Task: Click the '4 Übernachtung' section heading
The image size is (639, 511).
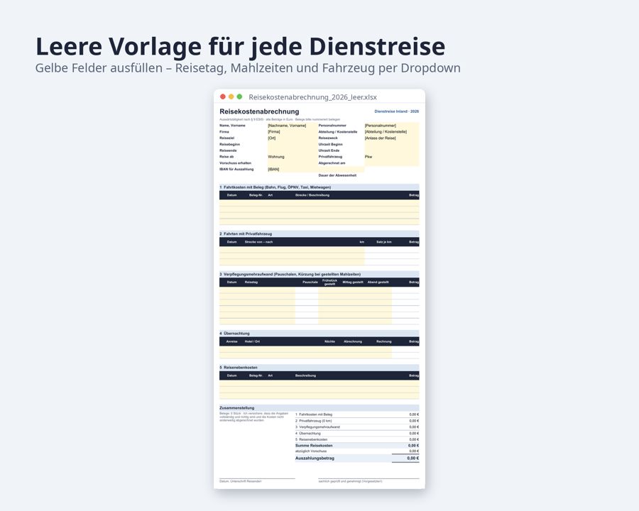Action: point(319,334)
